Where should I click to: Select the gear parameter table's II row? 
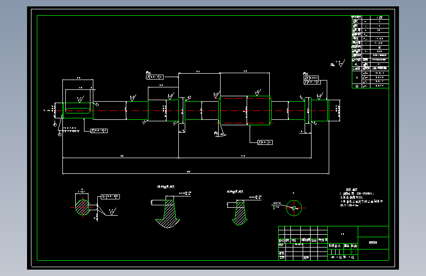370,78
